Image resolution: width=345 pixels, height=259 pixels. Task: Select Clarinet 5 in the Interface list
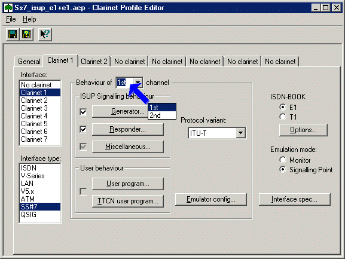pos(40,124)
